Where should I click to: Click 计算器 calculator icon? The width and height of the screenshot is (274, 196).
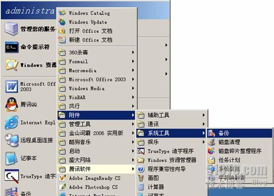(140, 187)
